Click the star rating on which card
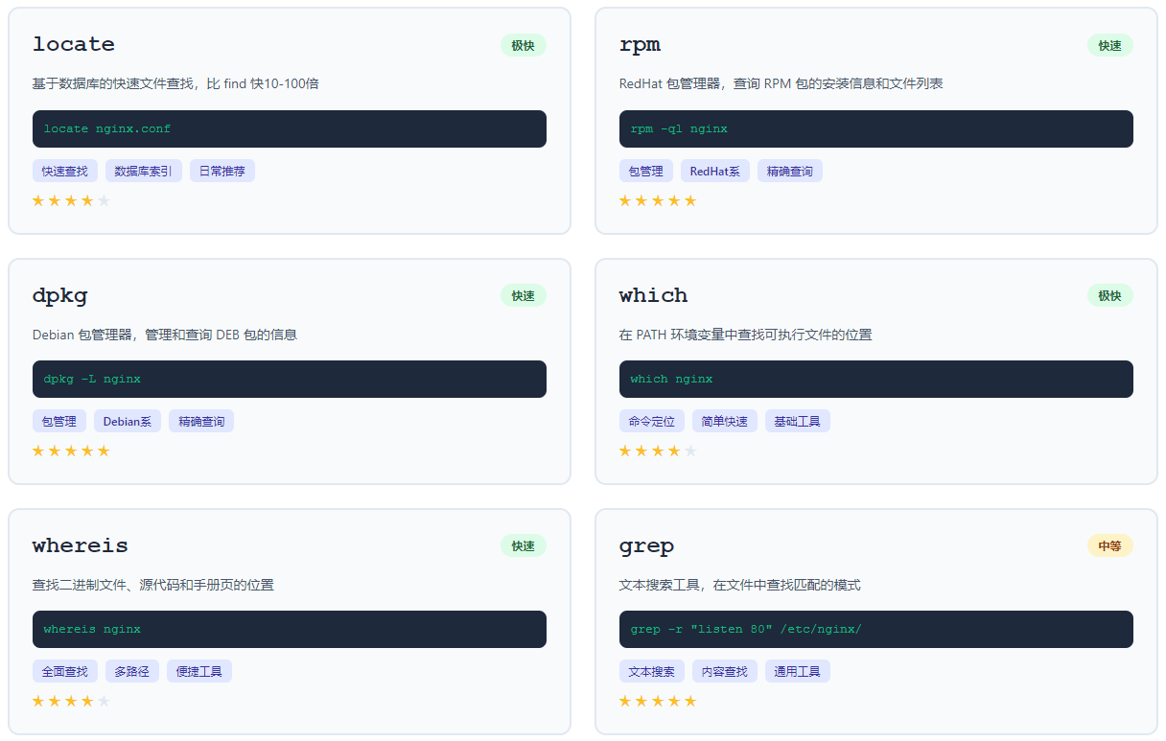Image resolution: width=1166 pixels, height=741 pixels. (x=658, y=451)
